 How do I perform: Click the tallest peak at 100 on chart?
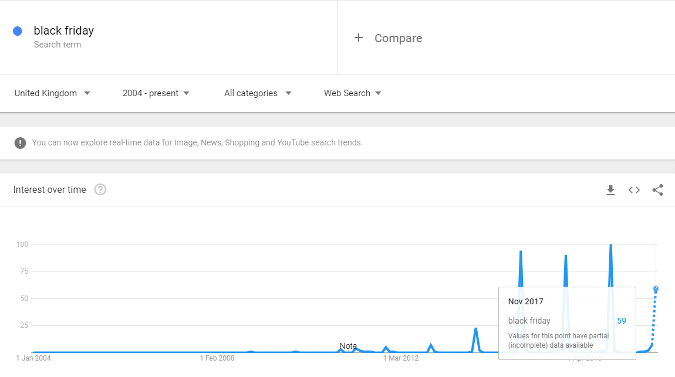pyautogui.click(x=611, y=245)
